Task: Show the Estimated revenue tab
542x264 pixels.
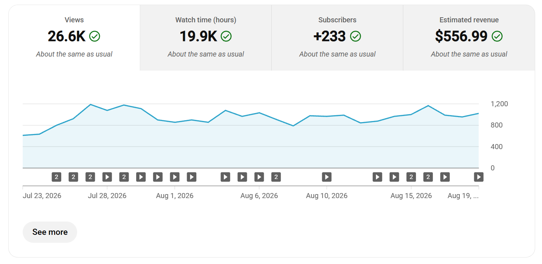Action: pyautogui.click(x=469, y=38)
